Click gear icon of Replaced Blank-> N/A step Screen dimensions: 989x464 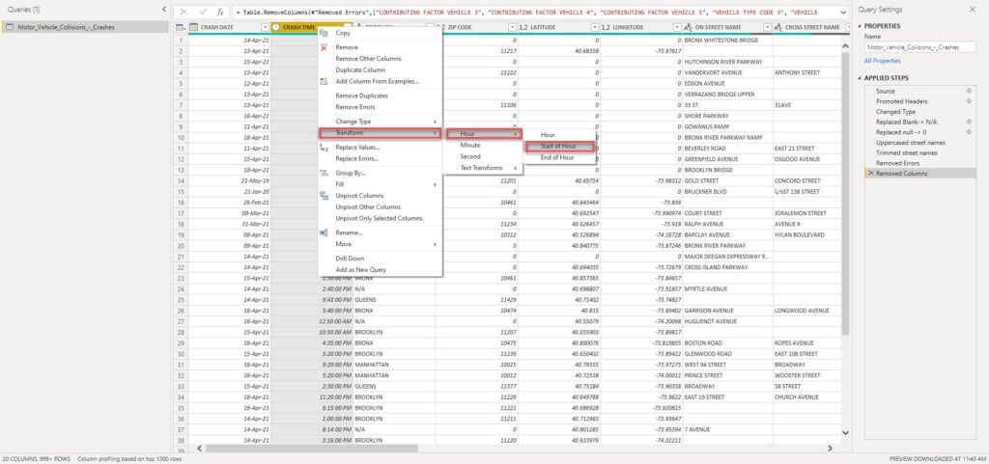tap(969, 122)
